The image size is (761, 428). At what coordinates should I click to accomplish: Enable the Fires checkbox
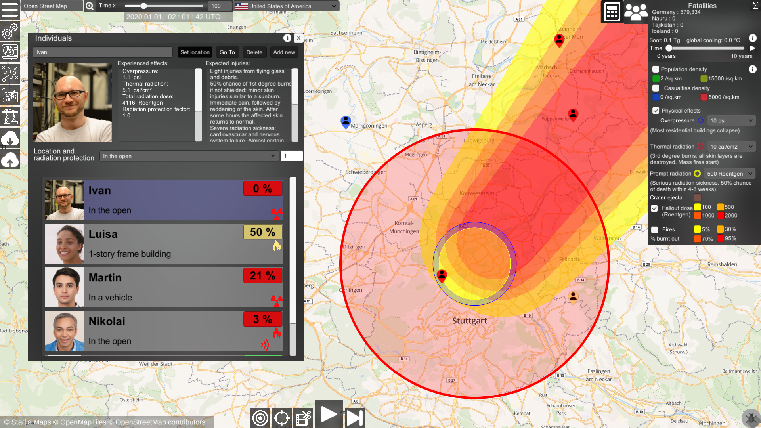655,229
